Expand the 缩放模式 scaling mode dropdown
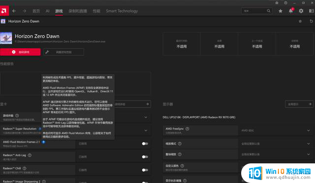 (309, 144)
